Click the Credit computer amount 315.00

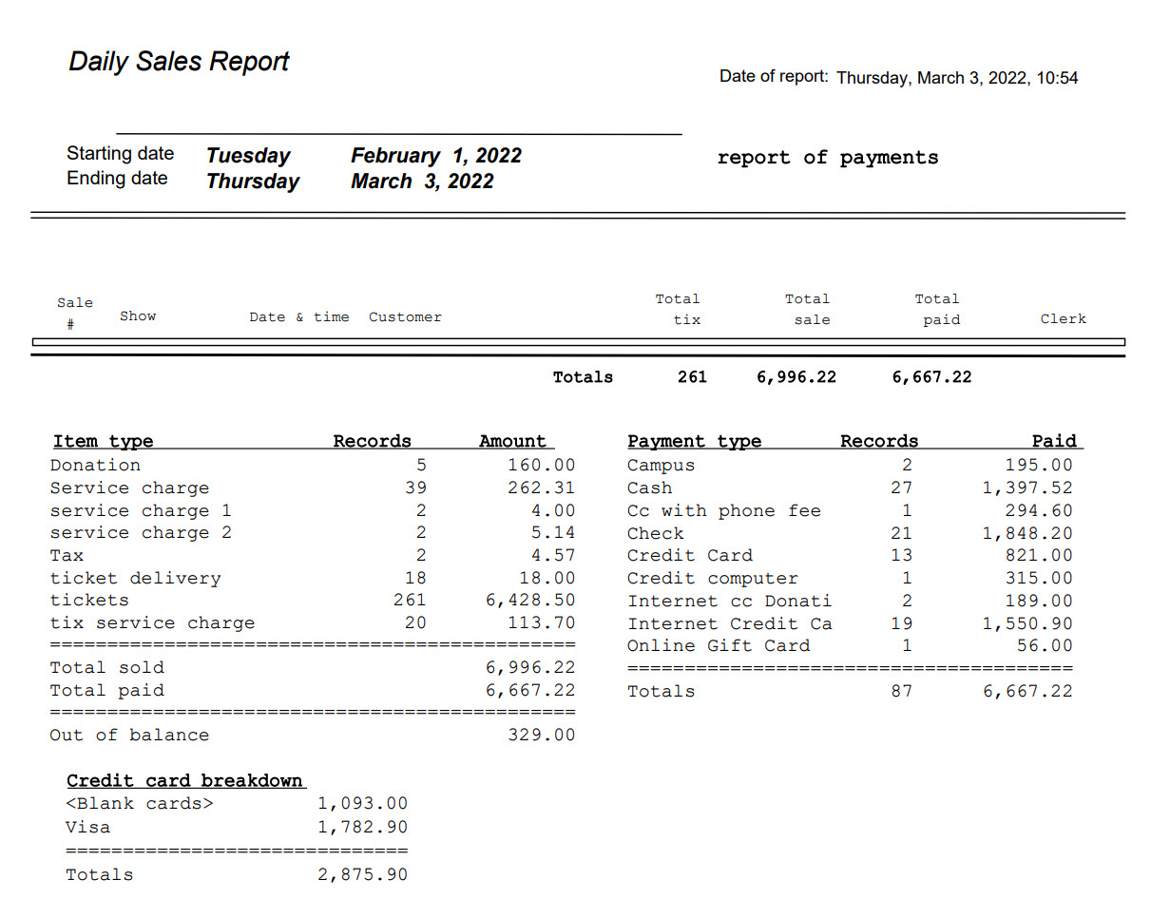point(1039,579)
